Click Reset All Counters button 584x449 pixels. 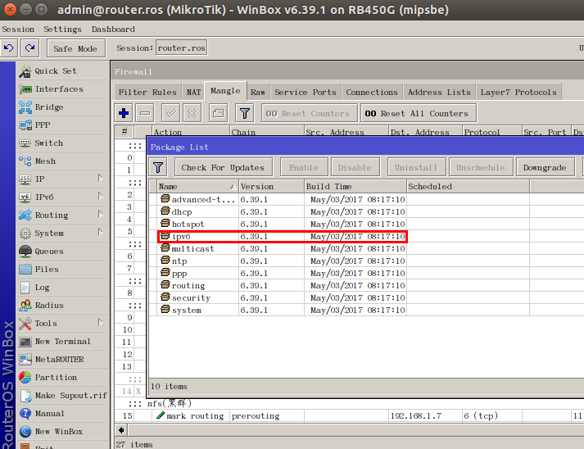pos(419,113)
